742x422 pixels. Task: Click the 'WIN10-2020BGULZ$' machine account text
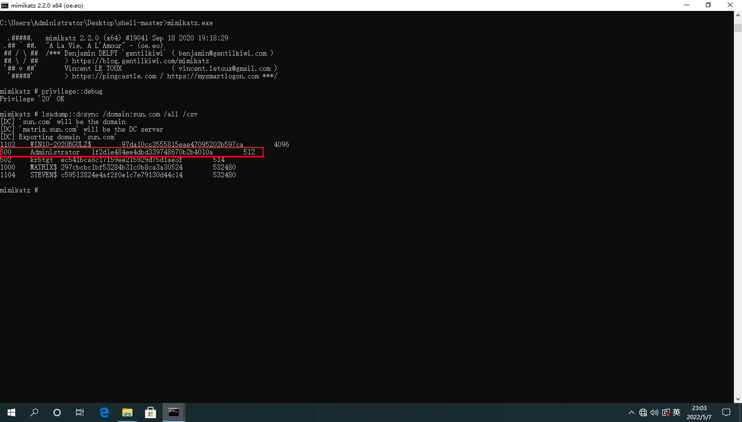point(61,144)
